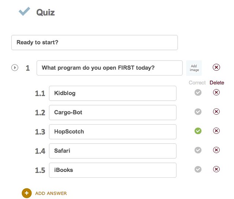Image resolution: width=234 pixels, height=199 pixels.
Task: Delete the Cargo-Bot answer
Action: pyautogui.click(x=216, y=111)
